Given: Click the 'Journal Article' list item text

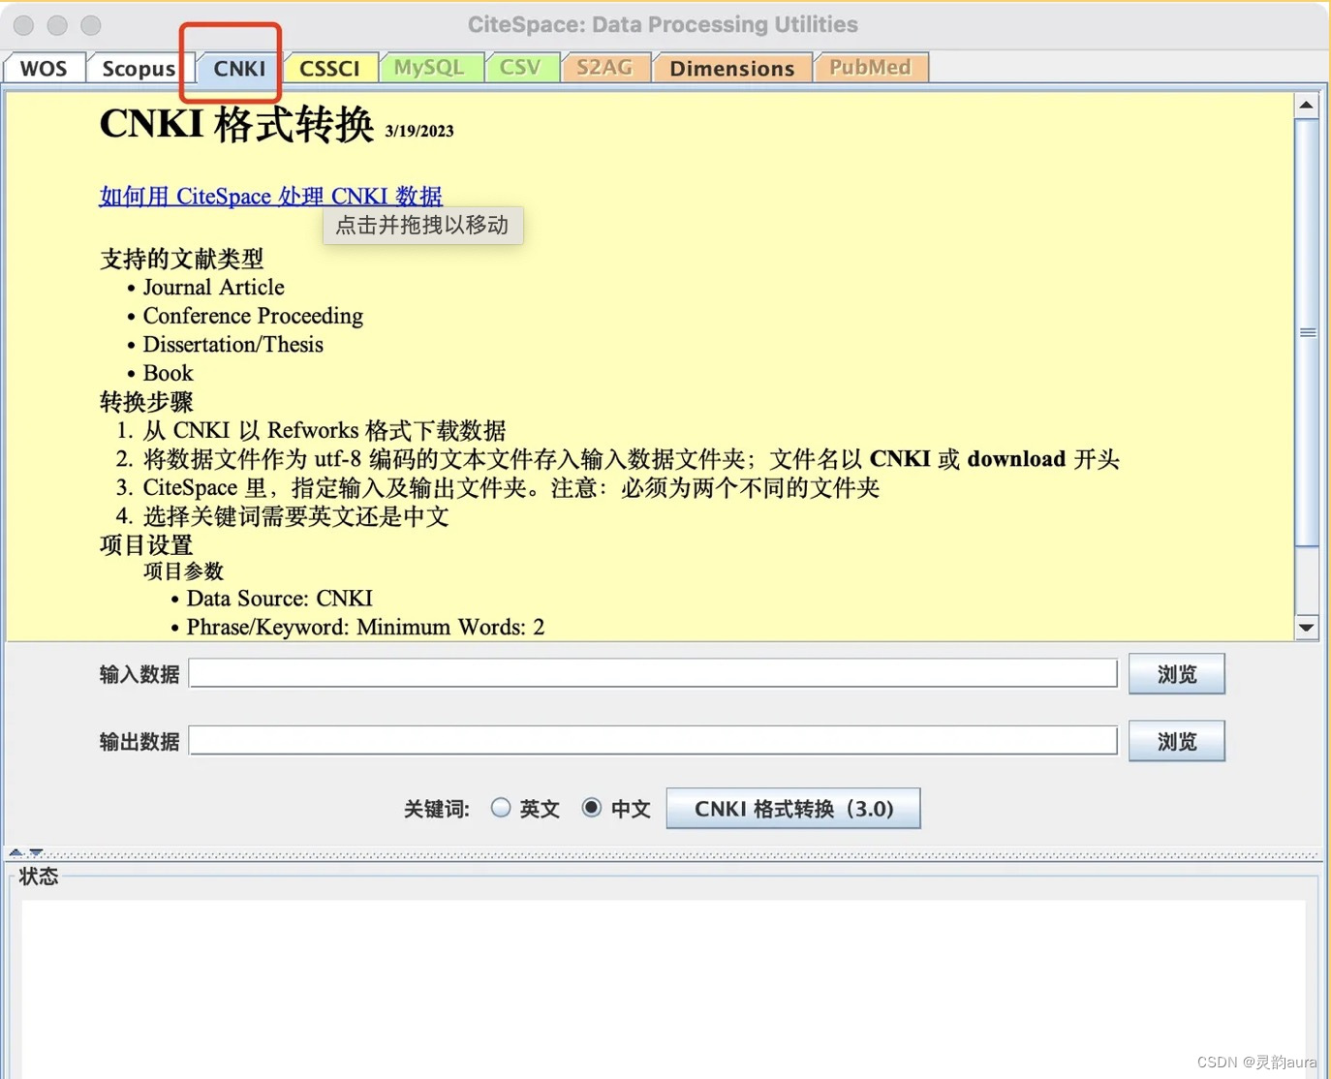Looking at the screenshot, I should point(213,288).
